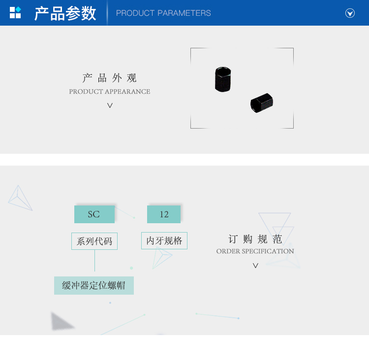
Task: Expand the chevron below ORDER SPECIFICATION
Action: coord(255,266)
